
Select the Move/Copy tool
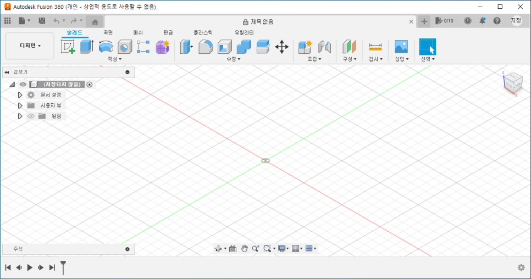coord(282,47)
